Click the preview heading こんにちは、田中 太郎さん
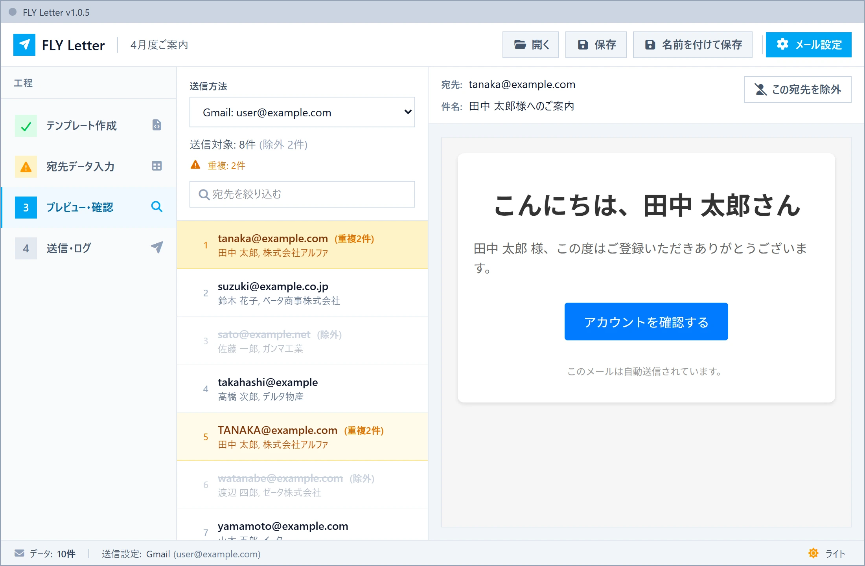Viewport: 865px width, 566px height. coord(647,206)
